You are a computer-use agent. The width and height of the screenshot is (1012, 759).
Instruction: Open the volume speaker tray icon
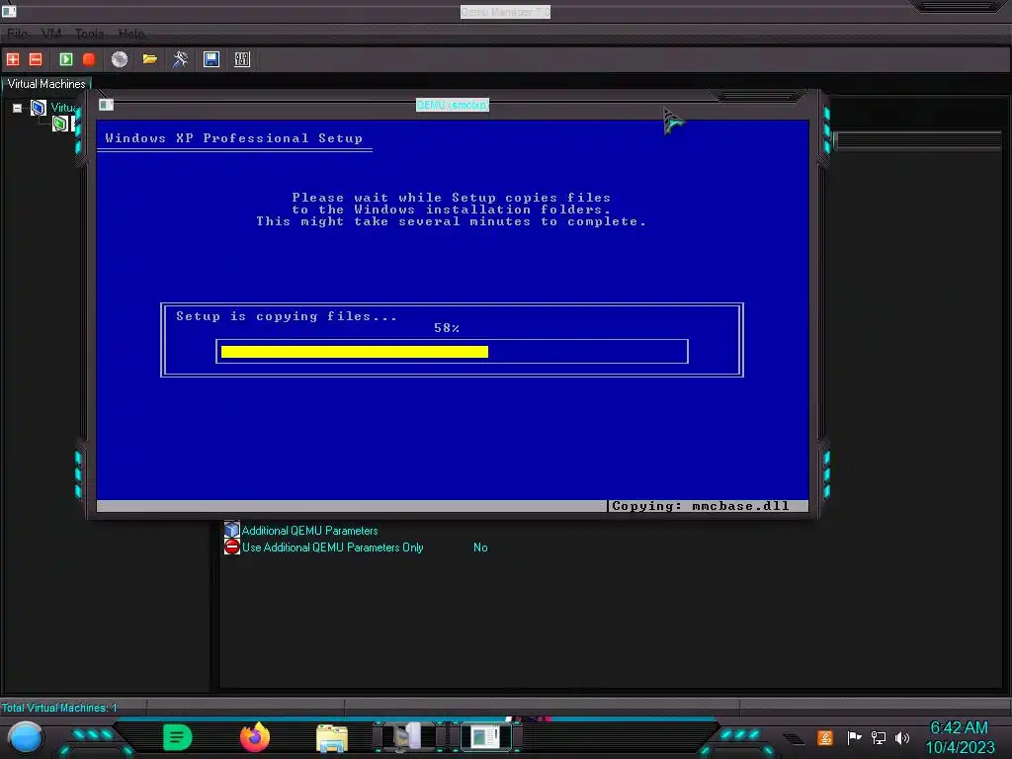pos(902,737)
